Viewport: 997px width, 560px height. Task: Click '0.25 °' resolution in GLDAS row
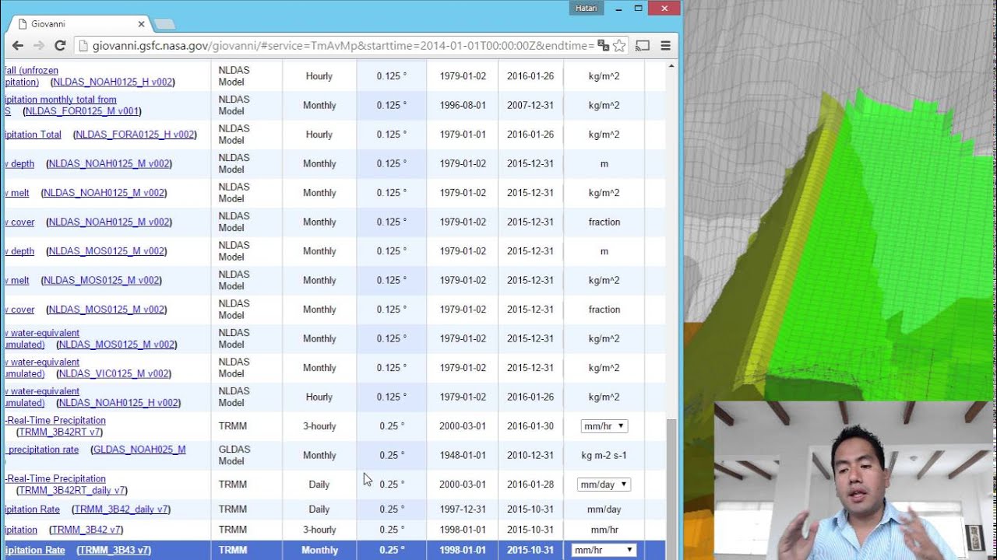(392, 455)
